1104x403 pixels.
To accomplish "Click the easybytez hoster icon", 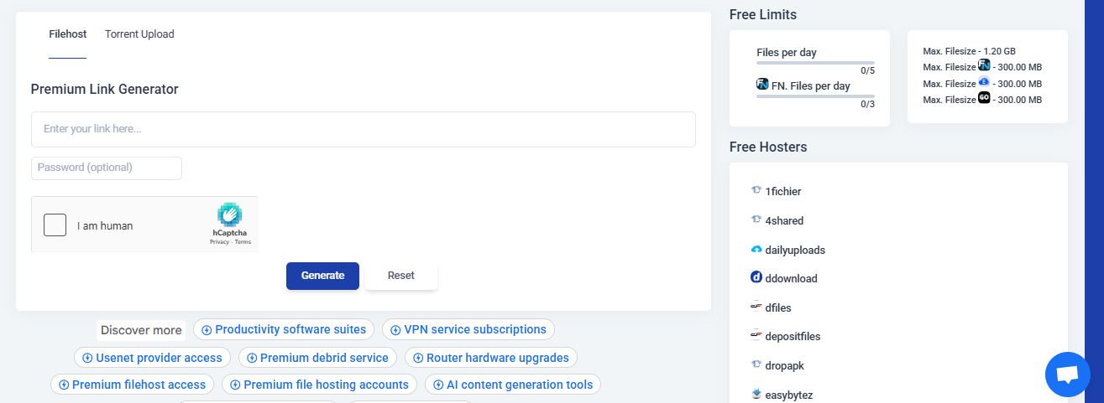I will 756,394.
